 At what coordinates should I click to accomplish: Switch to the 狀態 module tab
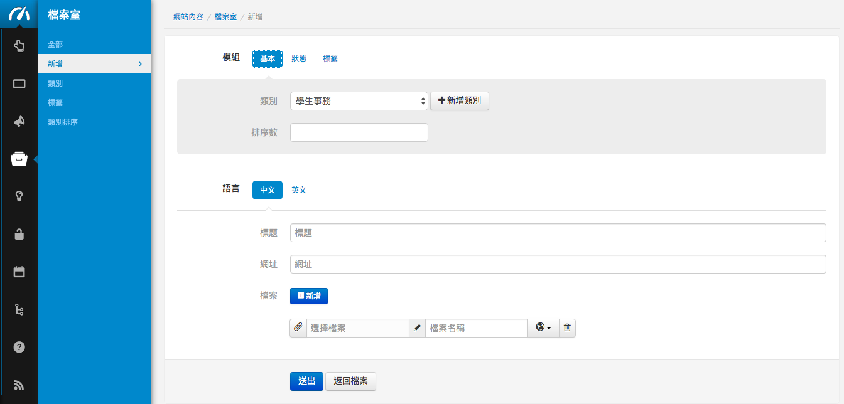coord(299,59)
